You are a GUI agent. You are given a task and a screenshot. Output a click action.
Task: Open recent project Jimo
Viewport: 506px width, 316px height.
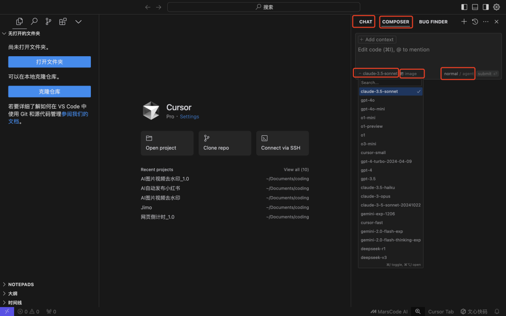click(224, 207)
